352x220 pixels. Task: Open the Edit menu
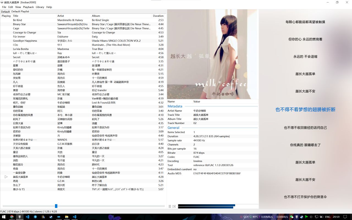[x=11, y=7]
